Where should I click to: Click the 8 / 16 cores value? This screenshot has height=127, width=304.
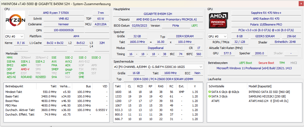point(21,43)
